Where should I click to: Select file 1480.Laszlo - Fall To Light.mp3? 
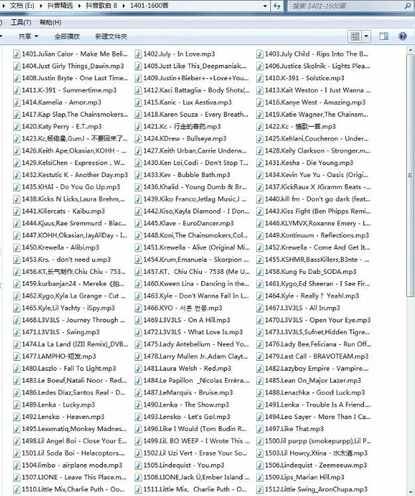tap(64, 369)
